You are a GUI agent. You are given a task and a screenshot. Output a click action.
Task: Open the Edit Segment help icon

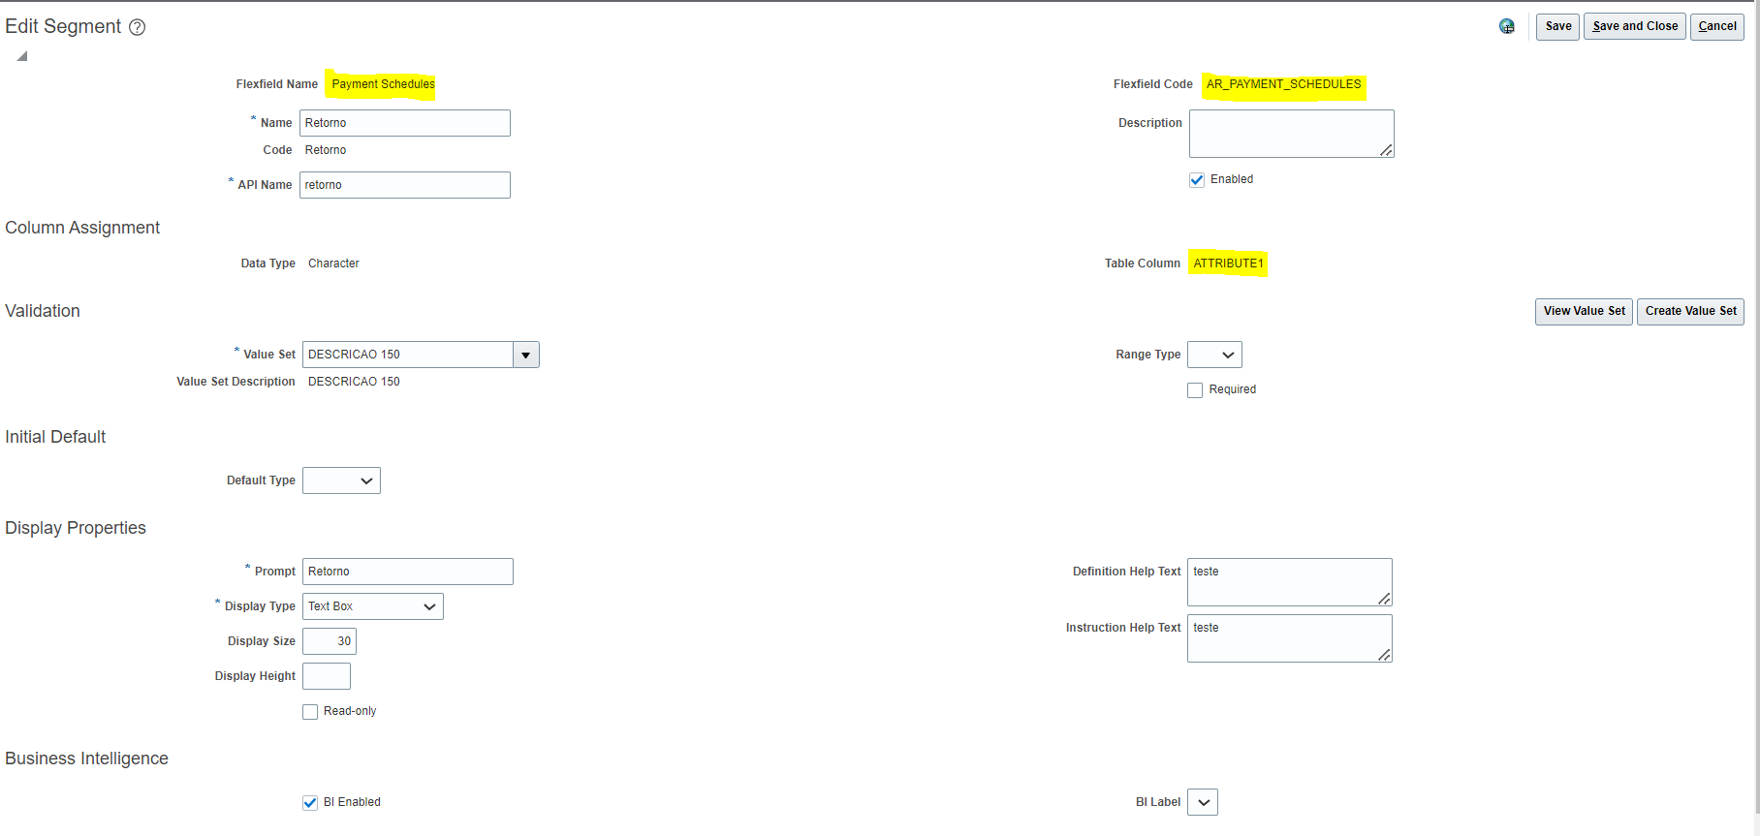[138, 27]
